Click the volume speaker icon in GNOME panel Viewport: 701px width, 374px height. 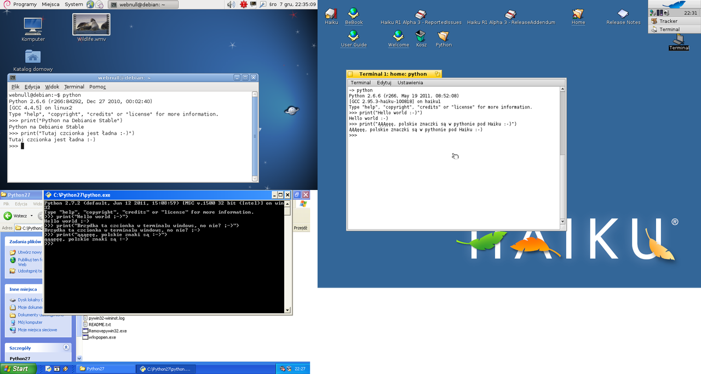(x=231, y=4)
